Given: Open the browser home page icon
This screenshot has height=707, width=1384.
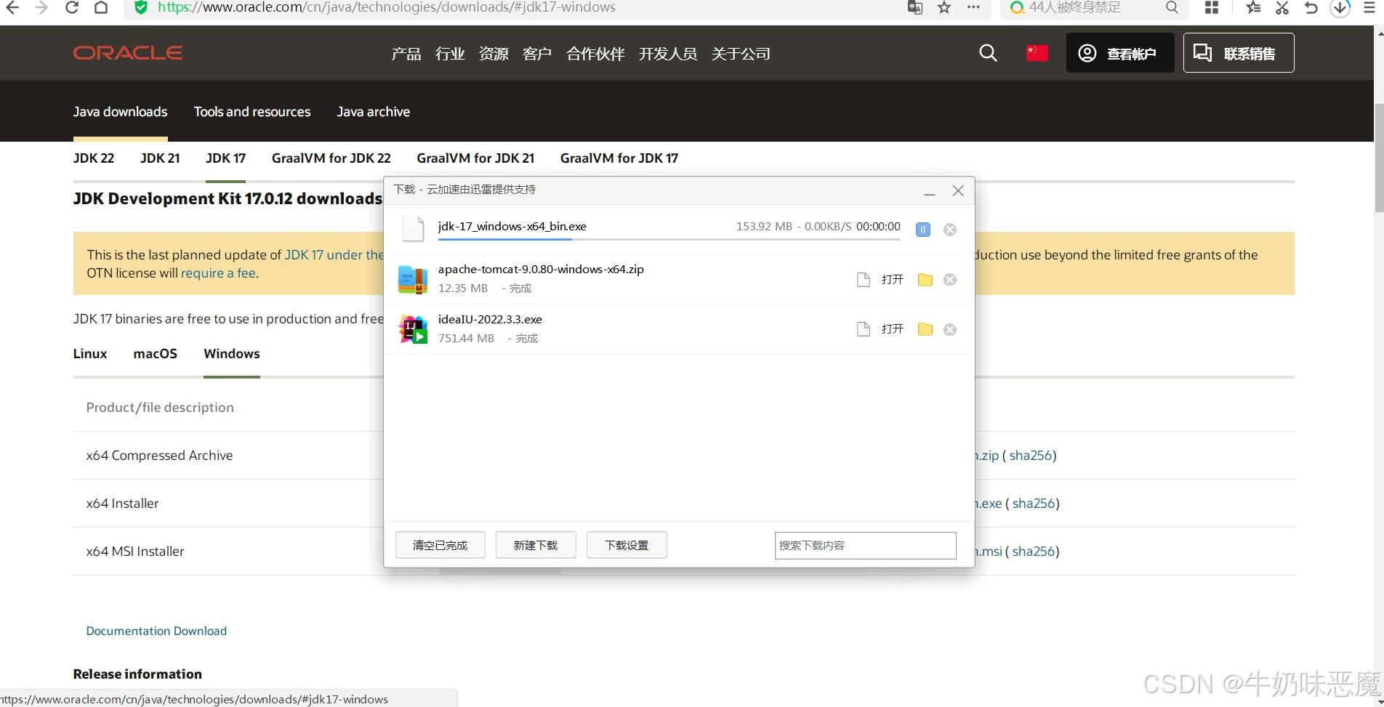Looking at the screenshot, I should click(101, 7).
